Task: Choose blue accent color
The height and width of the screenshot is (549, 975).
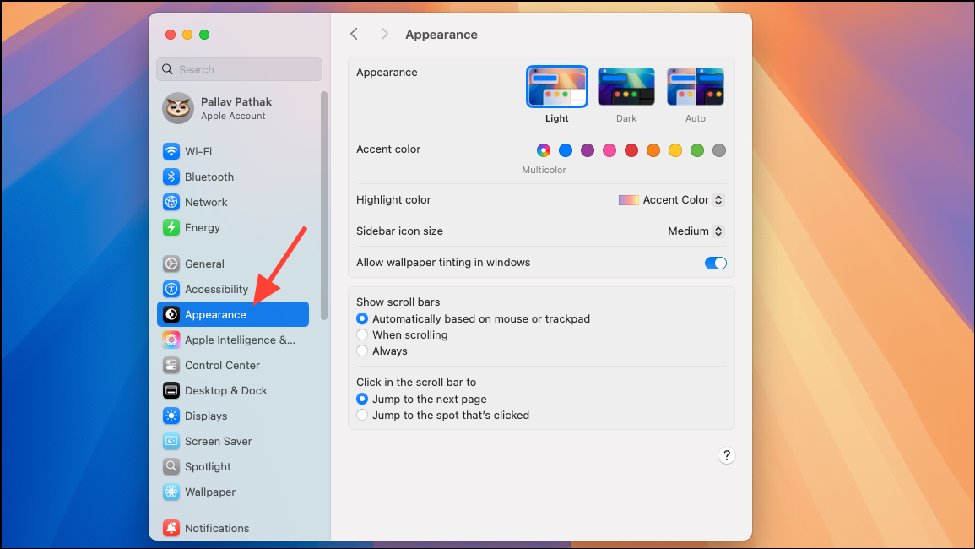Action: (566, 150)
